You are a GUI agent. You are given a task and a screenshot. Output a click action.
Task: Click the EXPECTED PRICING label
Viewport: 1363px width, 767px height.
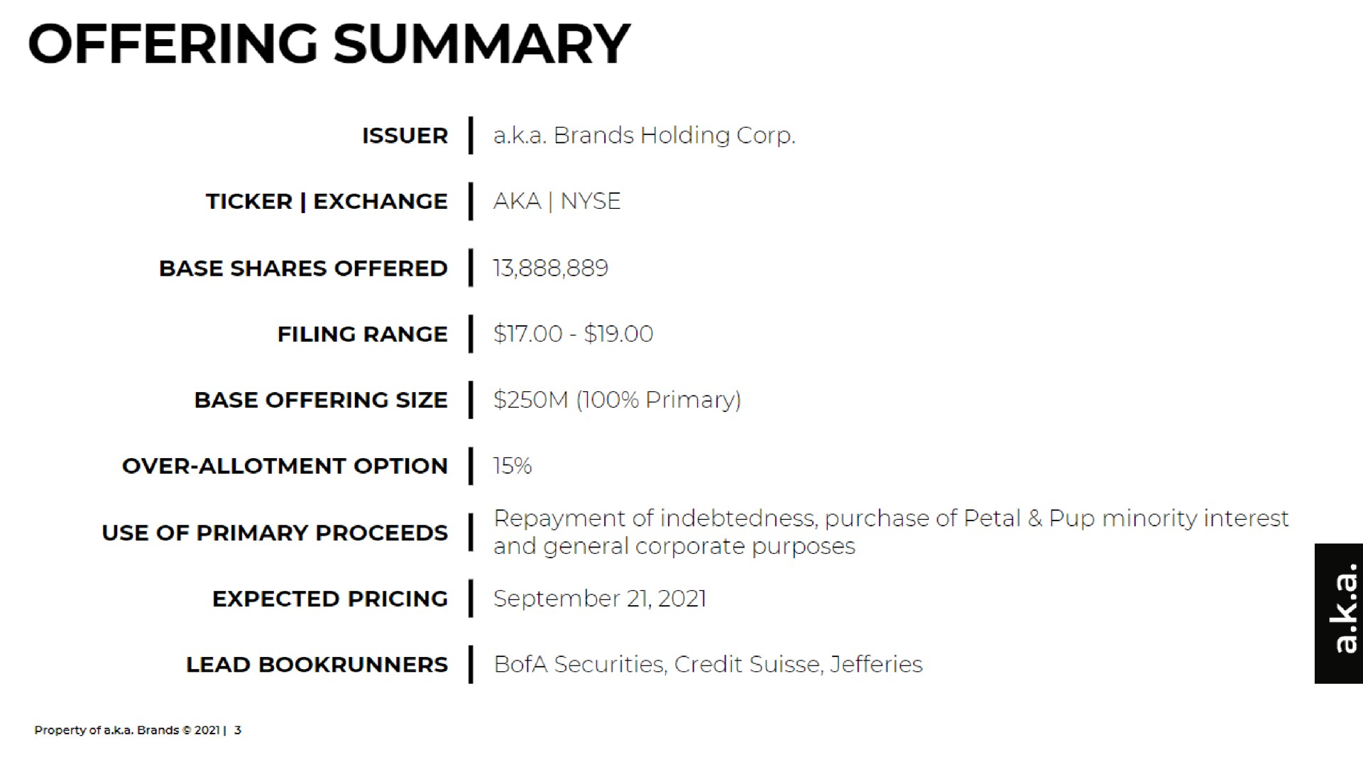click(x=330, y=599)
